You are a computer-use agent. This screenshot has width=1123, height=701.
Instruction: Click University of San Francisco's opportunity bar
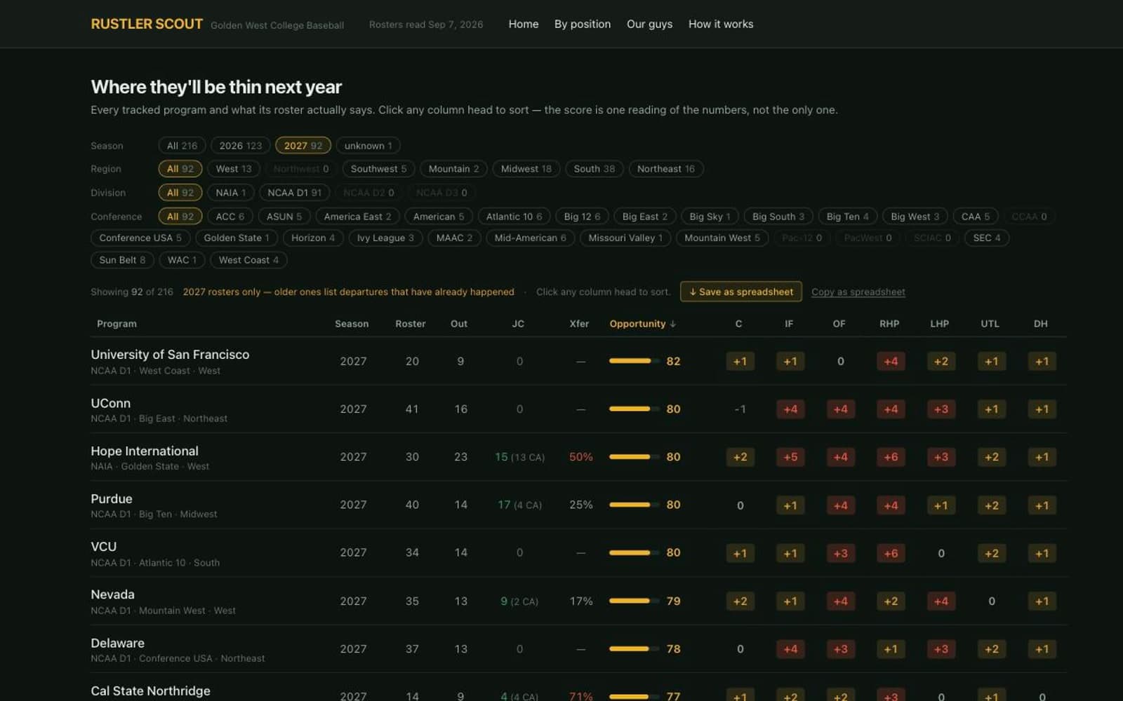(x=634, y=361)
